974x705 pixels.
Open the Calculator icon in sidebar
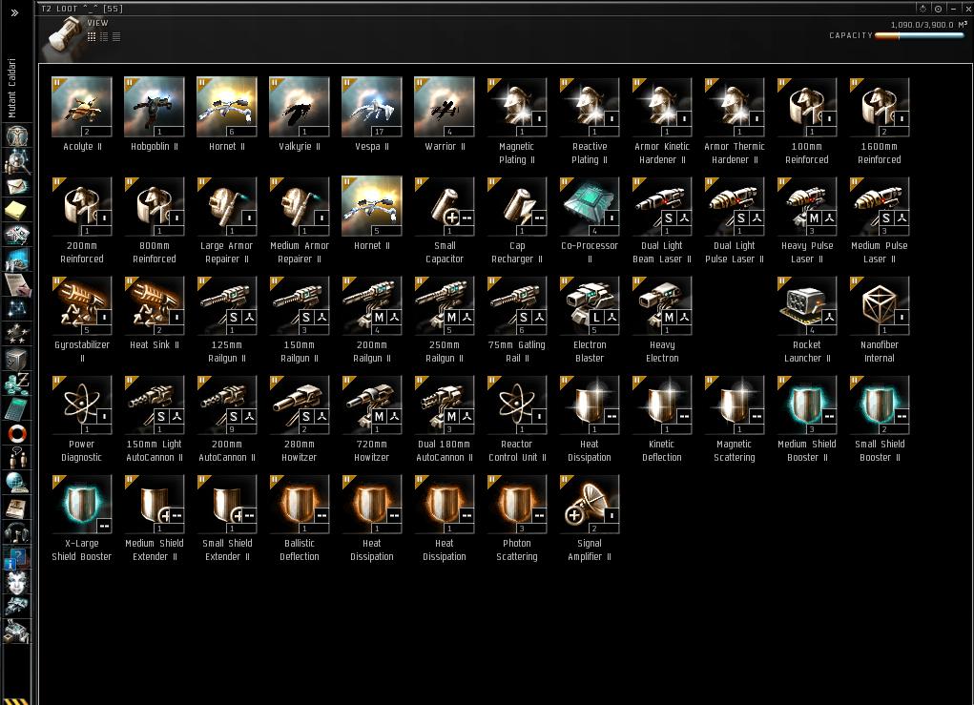(x=17, y=408)
